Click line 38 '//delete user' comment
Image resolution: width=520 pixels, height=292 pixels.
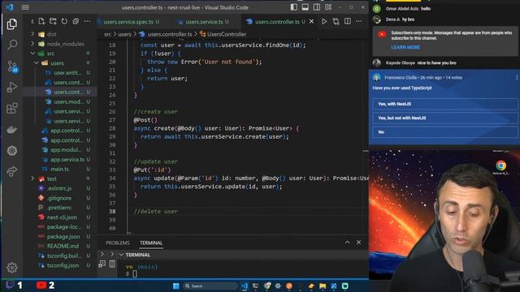[155, 211]
